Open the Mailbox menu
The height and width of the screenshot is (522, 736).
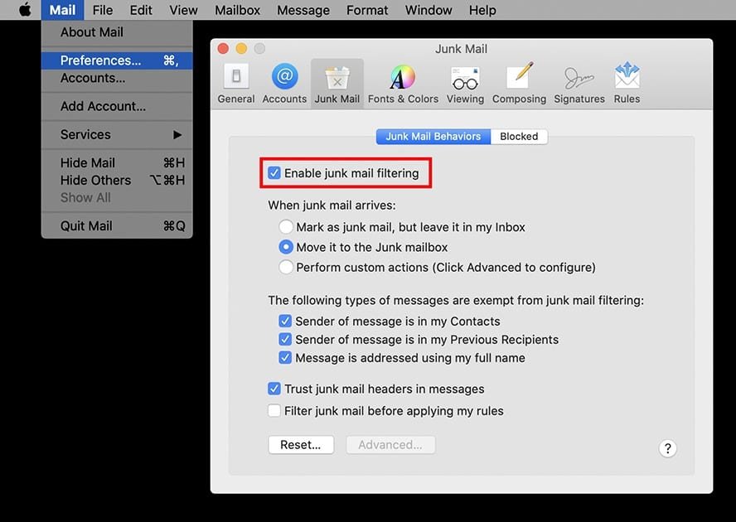(237, 10)
